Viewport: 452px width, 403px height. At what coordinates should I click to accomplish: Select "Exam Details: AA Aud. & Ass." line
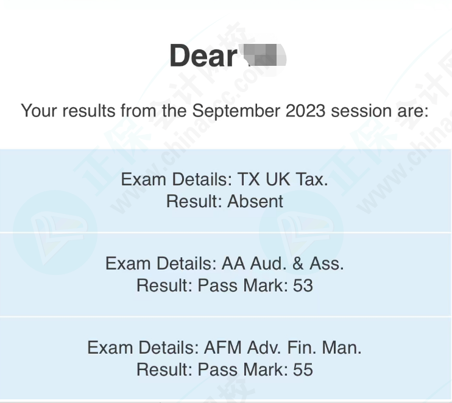[x=225, y=263]
